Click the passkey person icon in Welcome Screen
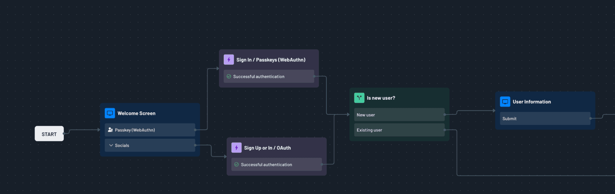Image resolution: width=615 pixels, height=194 pixels. tap(110, 130)
